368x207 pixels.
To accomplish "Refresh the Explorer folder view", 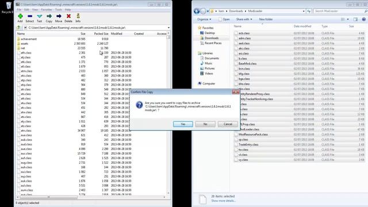I will tap(309, 11).
